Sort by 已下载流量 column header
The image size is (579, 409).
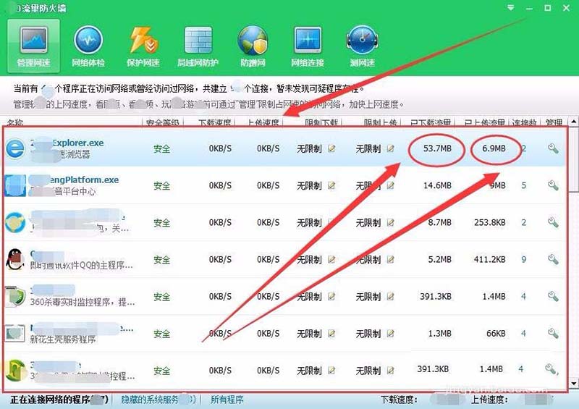pyautogui.click(x=431, y=122)
